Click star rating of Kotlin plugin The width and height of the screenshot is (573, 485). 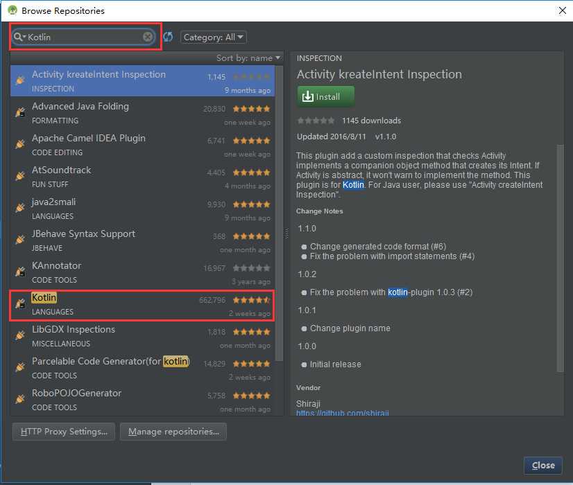pyautogui.click(x=251, y=300)
